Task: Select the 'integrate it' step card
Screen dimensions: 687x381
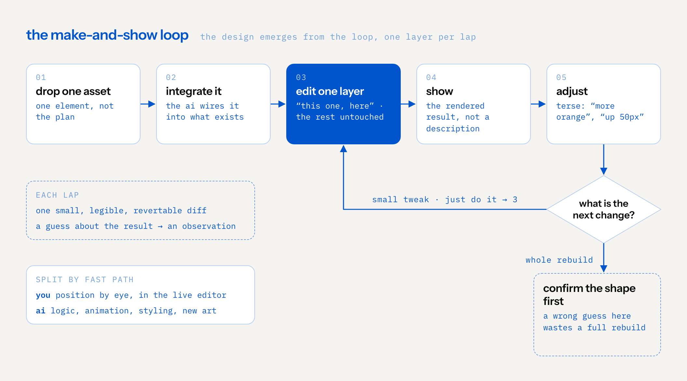Action: [x=213, y=104]
